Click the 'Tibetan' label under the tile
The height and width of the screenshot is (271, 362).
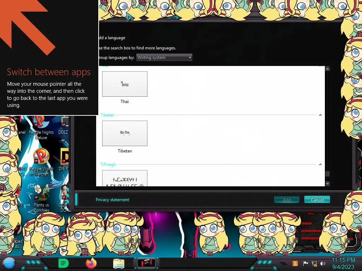point(125,151)
